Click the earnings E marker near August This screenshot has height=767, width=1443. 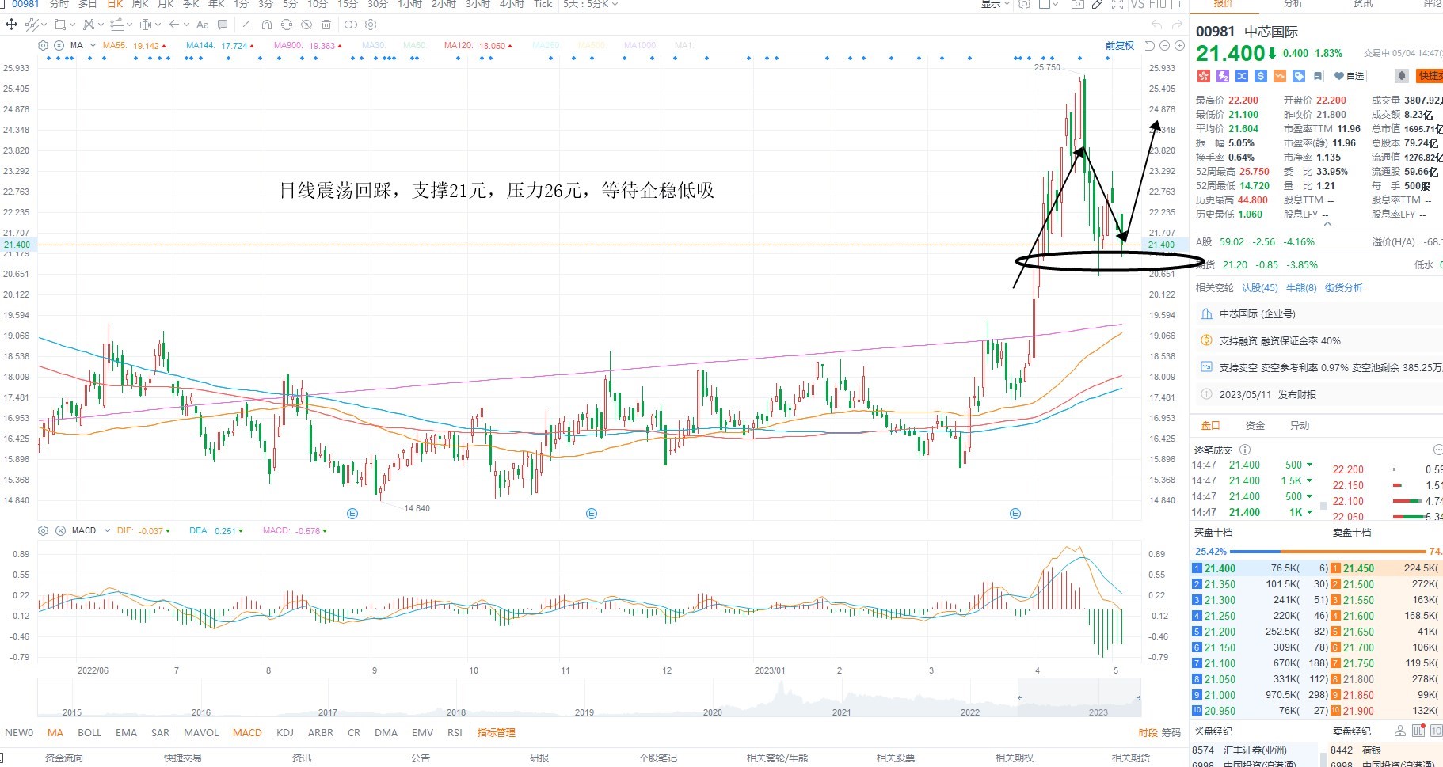[x=352, y=514]
